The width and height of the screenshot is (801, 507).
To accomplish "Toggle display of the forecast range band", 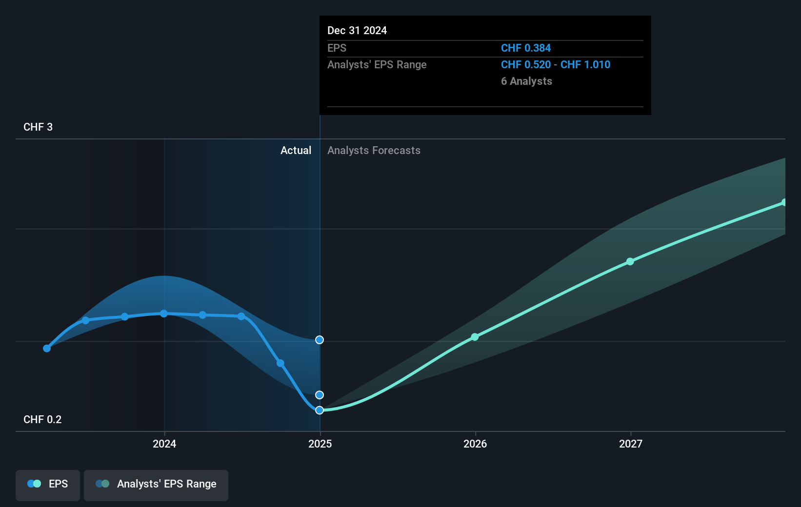I will (x=156, y=485).
